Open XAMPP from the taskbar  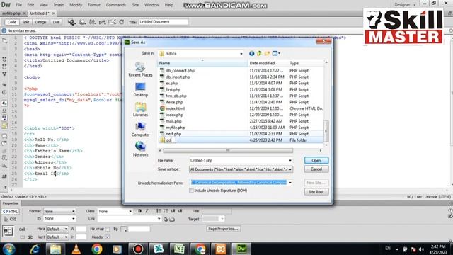point(220,249)
